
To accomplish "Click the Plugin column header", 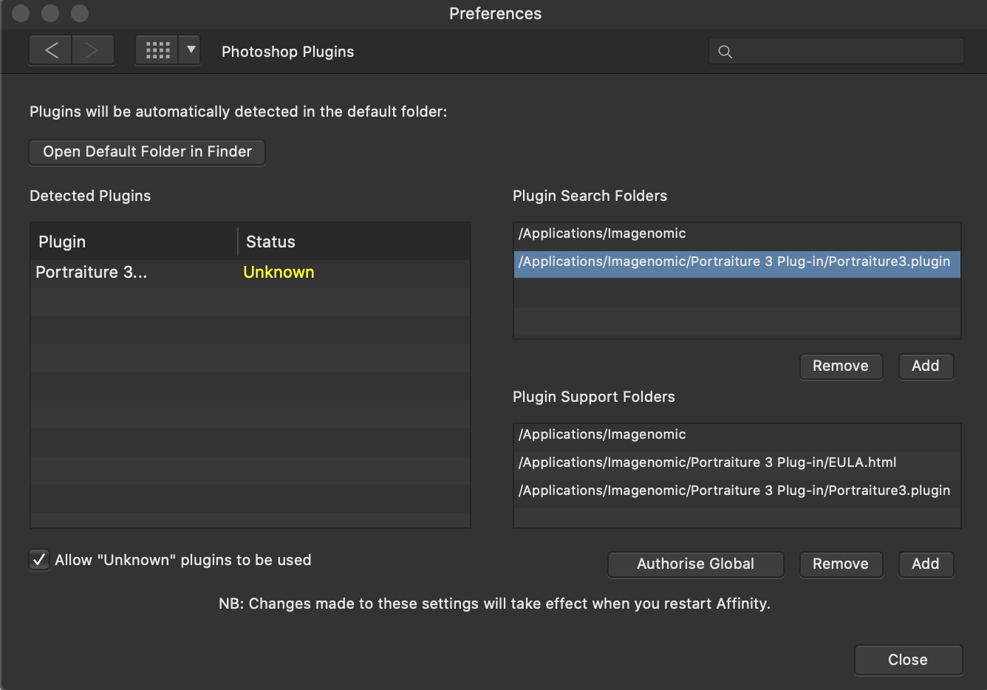I will click(133, 242).
